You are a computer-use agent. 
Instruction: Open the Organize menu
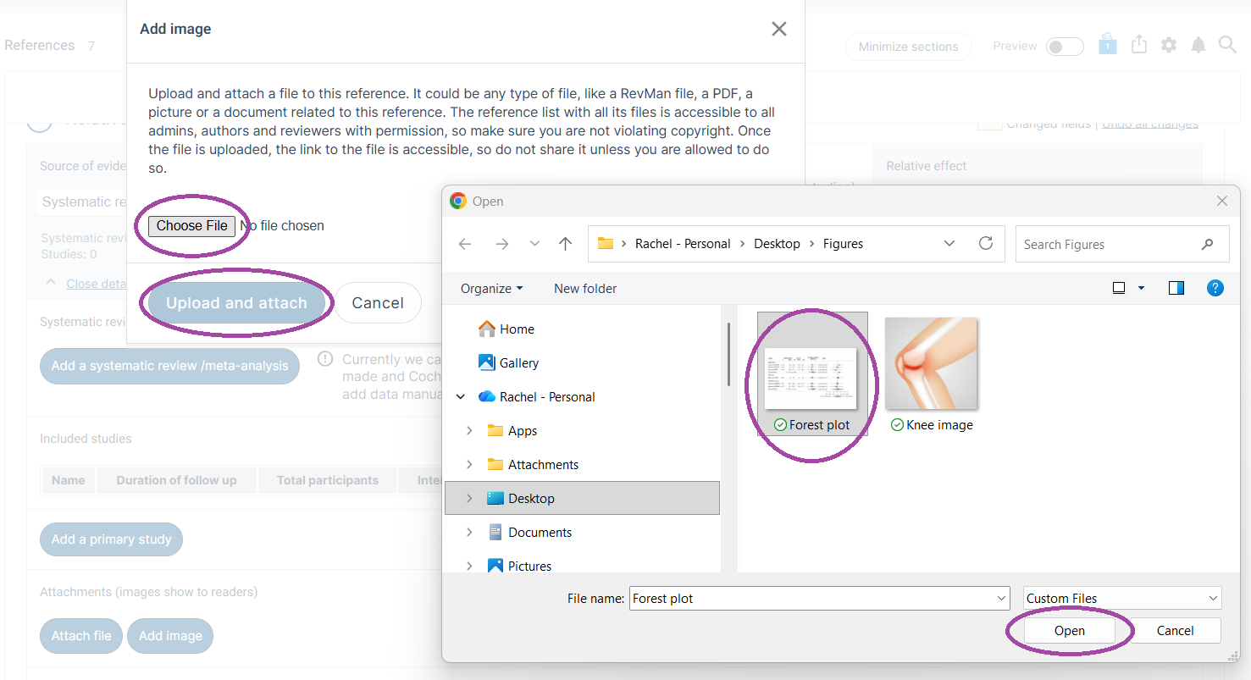coord(491,288)
